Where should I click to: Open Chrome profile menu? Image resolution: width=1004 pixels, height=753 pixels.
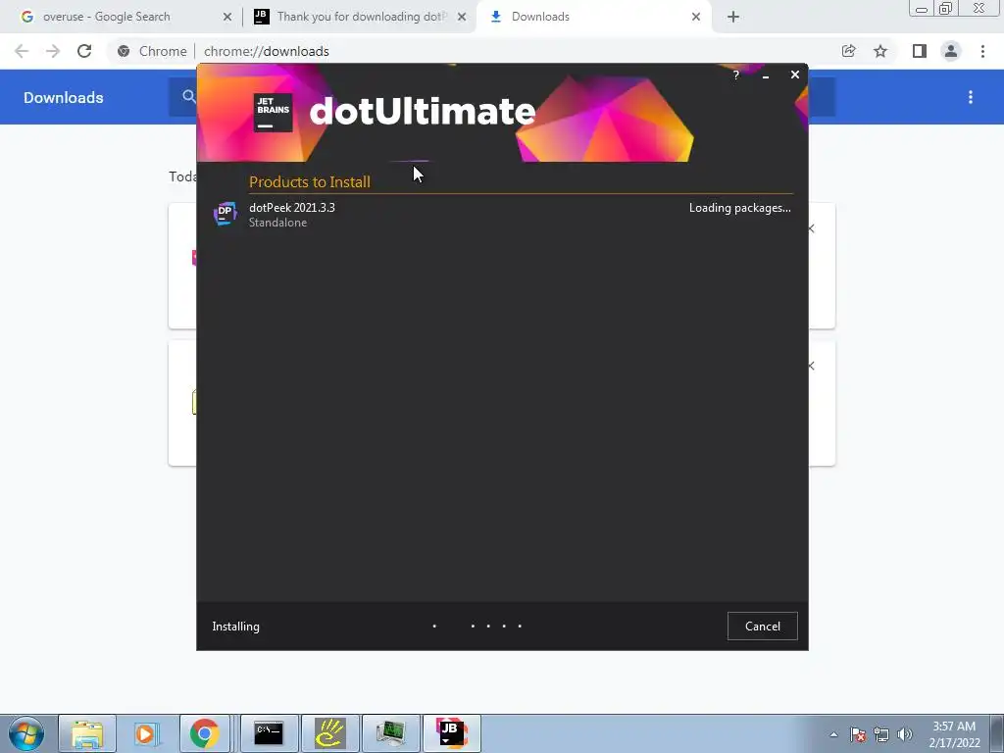(951, 51)
